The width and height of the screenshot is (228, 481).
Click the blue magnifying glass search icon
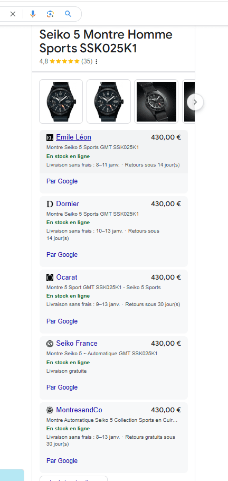(x=68, y=14)
